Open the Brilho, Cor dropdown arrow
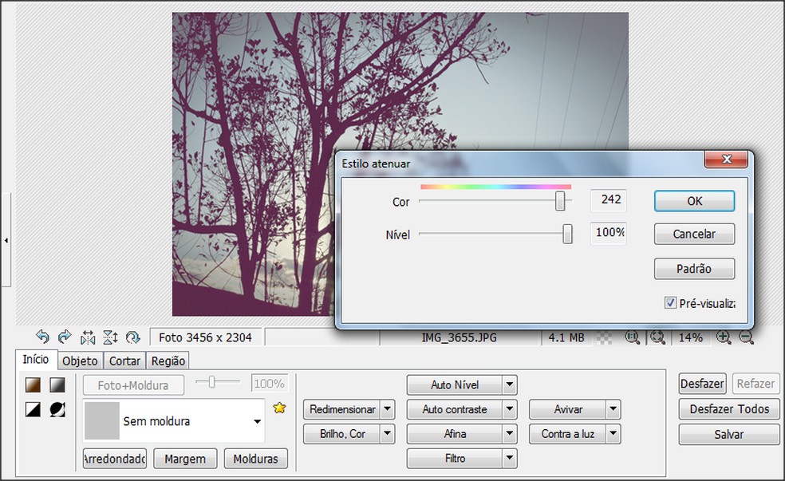 (x=387, y=433)
